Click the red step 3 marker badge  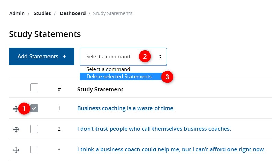tap(167, 77)
